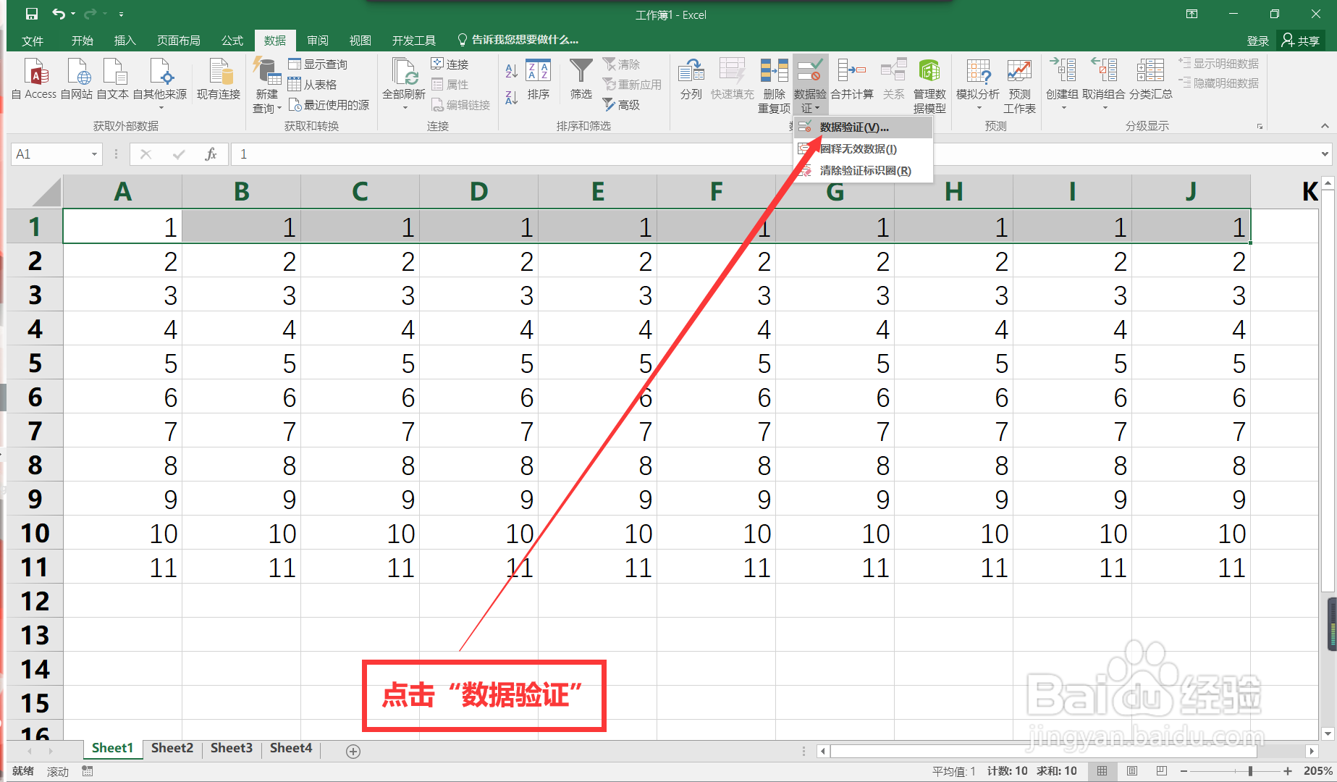Click the Subtotal (分类汇总) icon

pyautogui.click(x=1150, y=80)
